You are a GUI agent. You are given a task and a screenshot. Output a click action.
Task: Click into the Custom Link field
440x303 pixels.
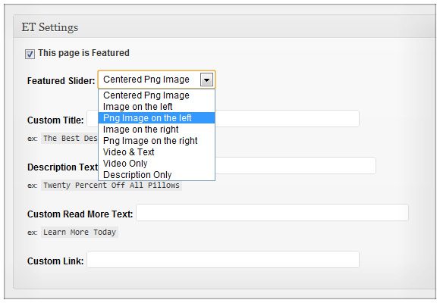223,260
